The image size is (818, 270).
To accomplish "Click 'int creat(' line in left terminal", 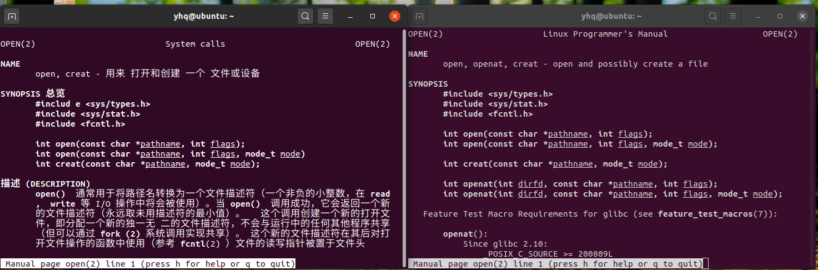I will pos(148,164).
